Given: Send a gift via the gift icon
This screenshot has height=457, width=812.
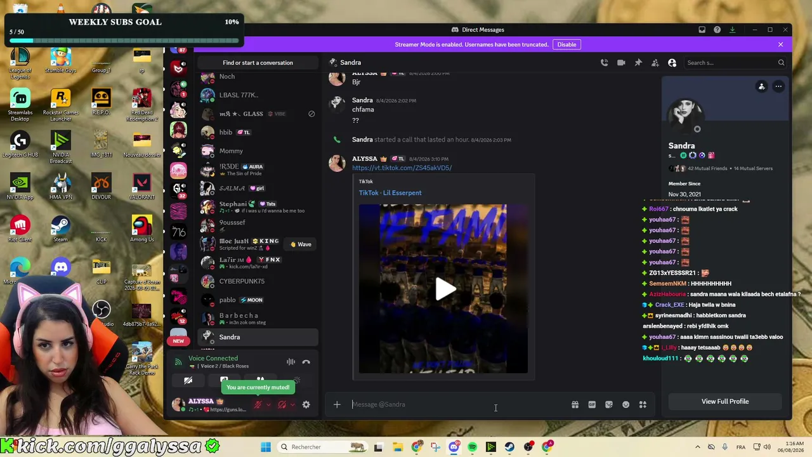Looking at the screenshot, I should [x=575, y=404].
